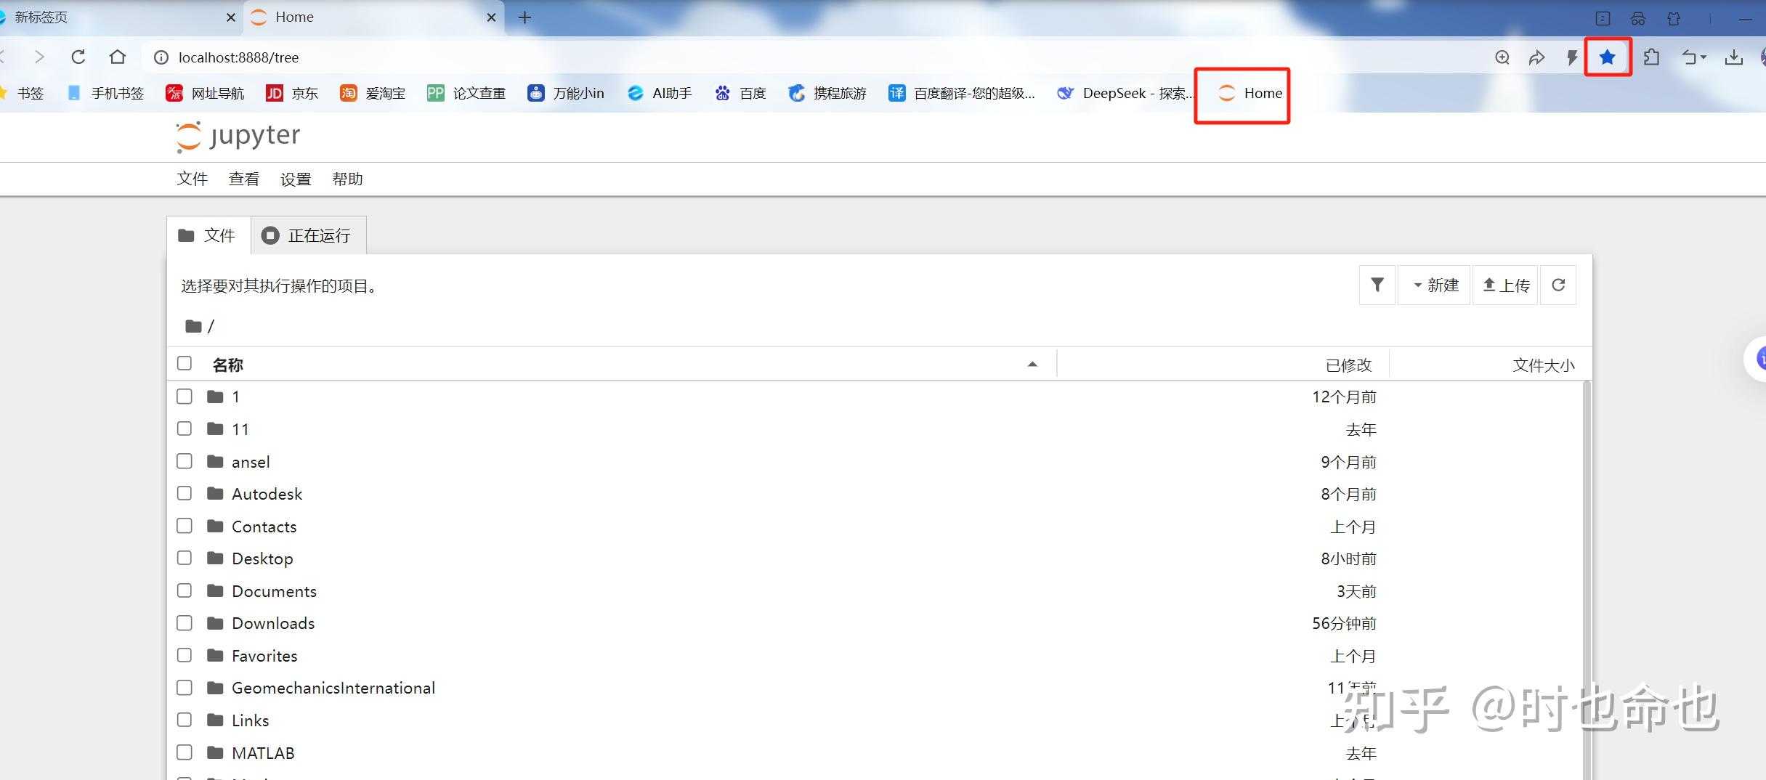Click the sort arrow on 名称 column

tap(1032, 364)
